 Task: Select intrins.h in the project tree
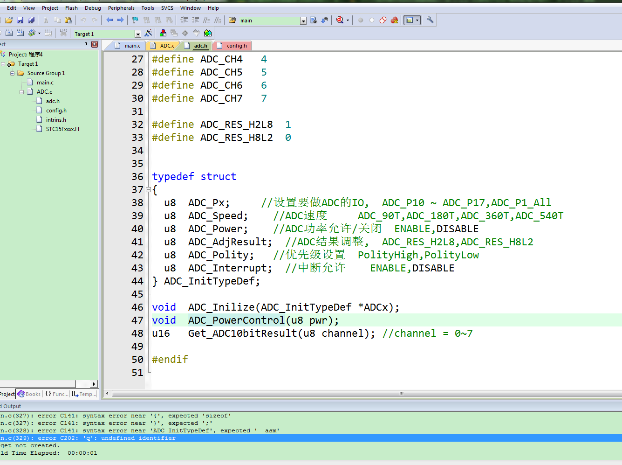pos(56,120)
